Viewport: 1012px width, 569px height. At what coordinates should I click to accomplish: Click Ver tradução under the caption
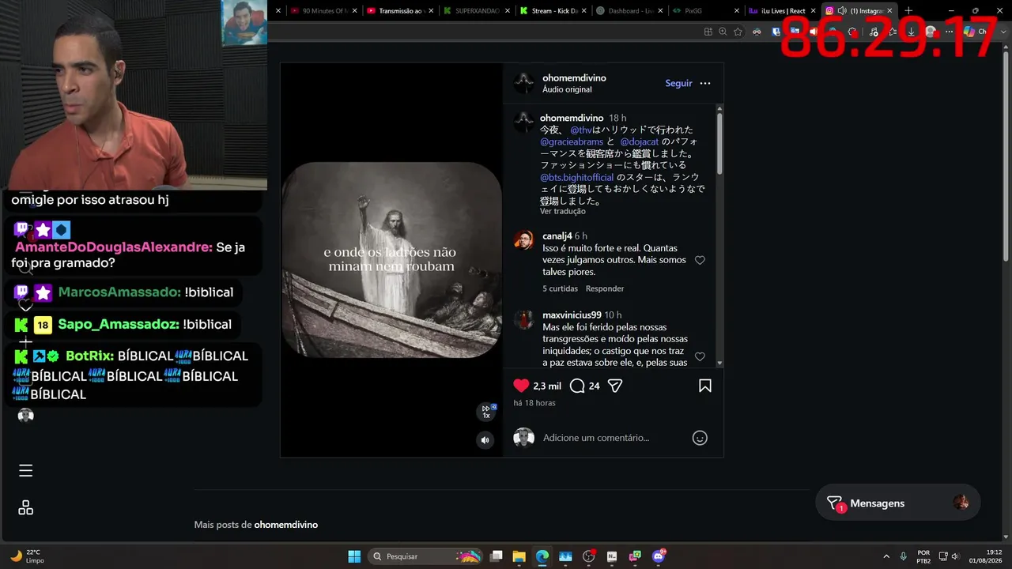(563, 212)
